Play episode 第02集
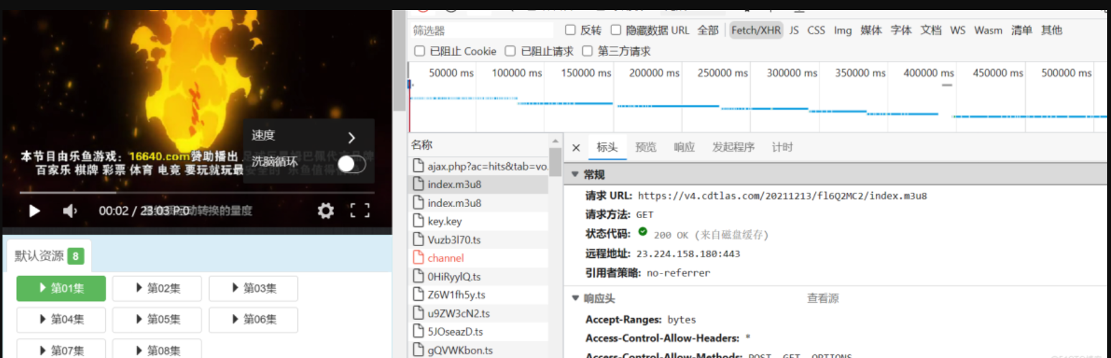 (157, 288)
